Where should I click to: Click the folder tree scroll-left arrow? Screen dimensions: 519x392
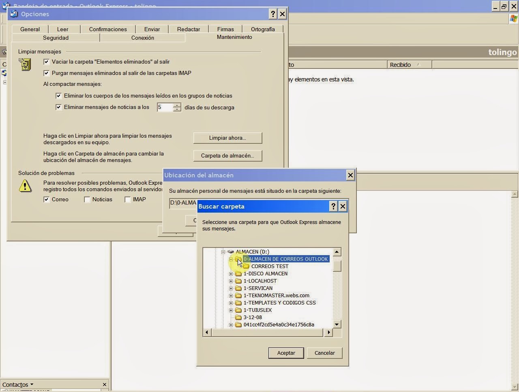click(x=207, y=332)
